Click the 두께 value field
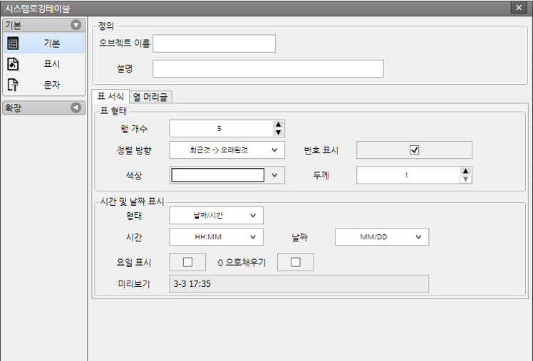Image resolution: width=533 pixels, height=361 pixels. (x=408, y=175)
